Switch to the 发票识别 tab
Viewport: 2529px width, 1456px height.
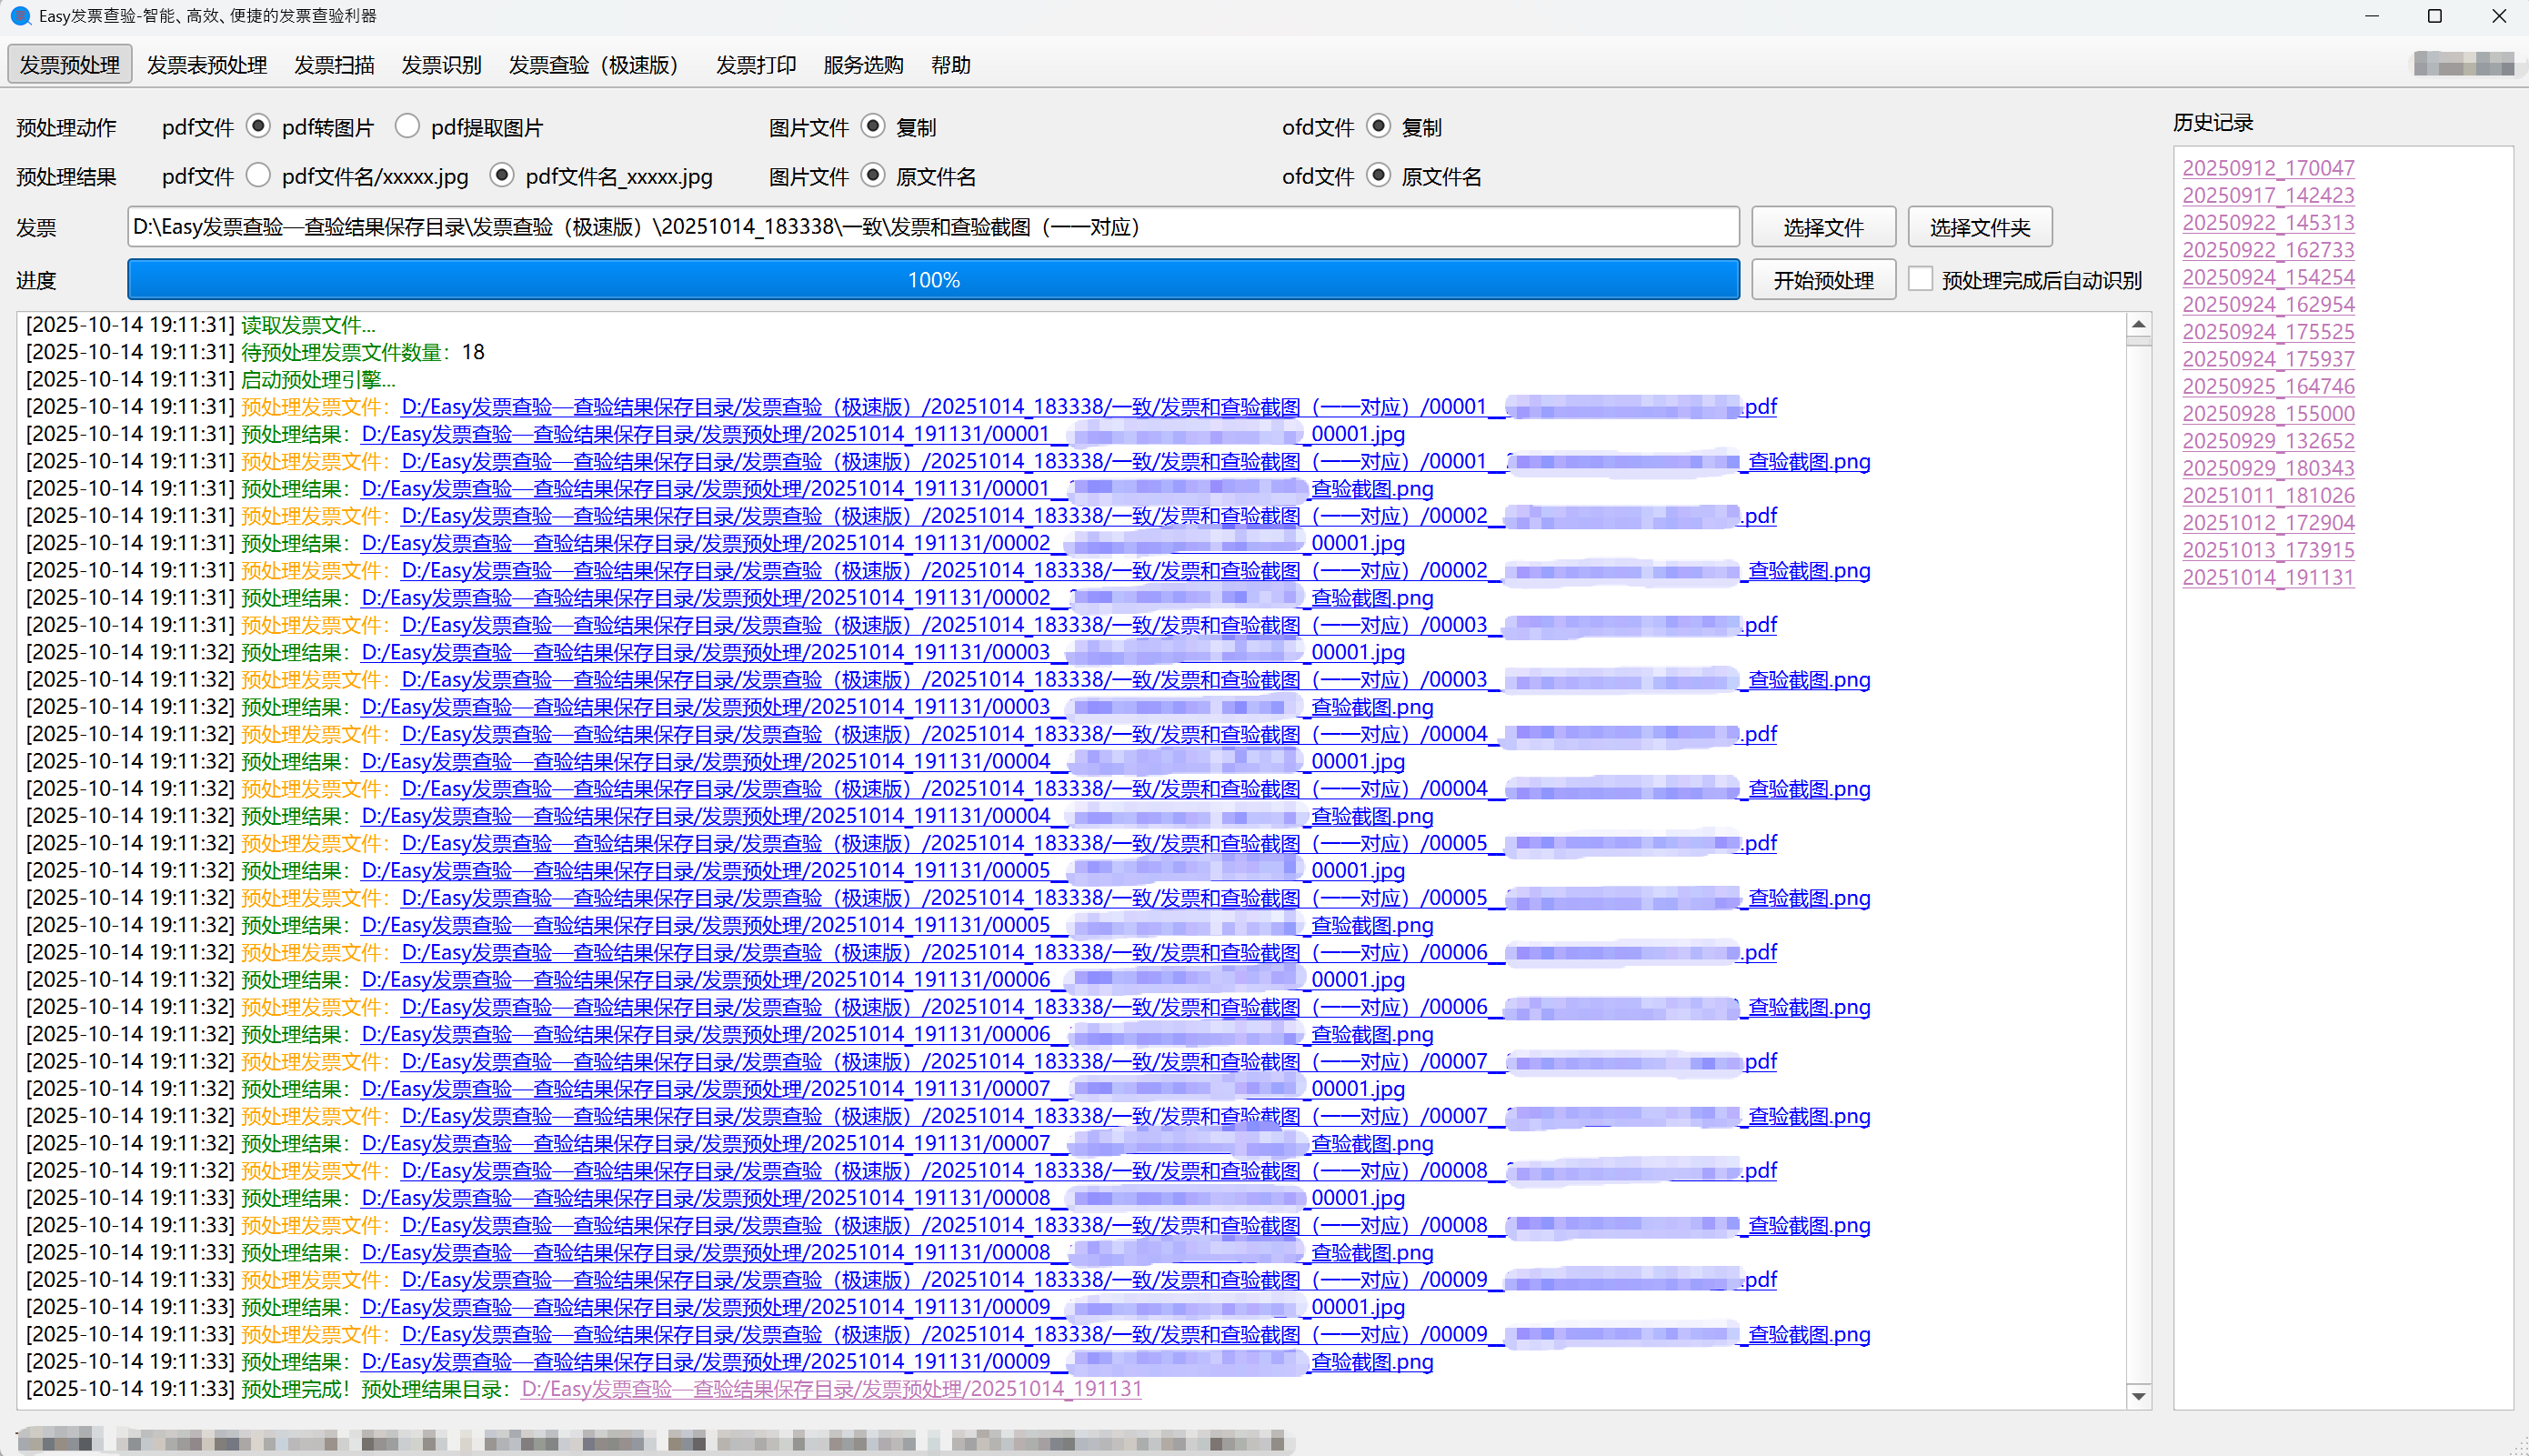pos(441,65)
